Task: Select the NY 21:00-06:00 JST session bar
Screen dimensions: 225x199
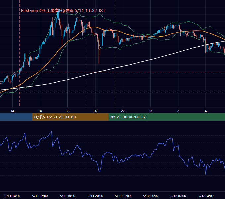Action: pyautogui.click(x=166, y=117)
